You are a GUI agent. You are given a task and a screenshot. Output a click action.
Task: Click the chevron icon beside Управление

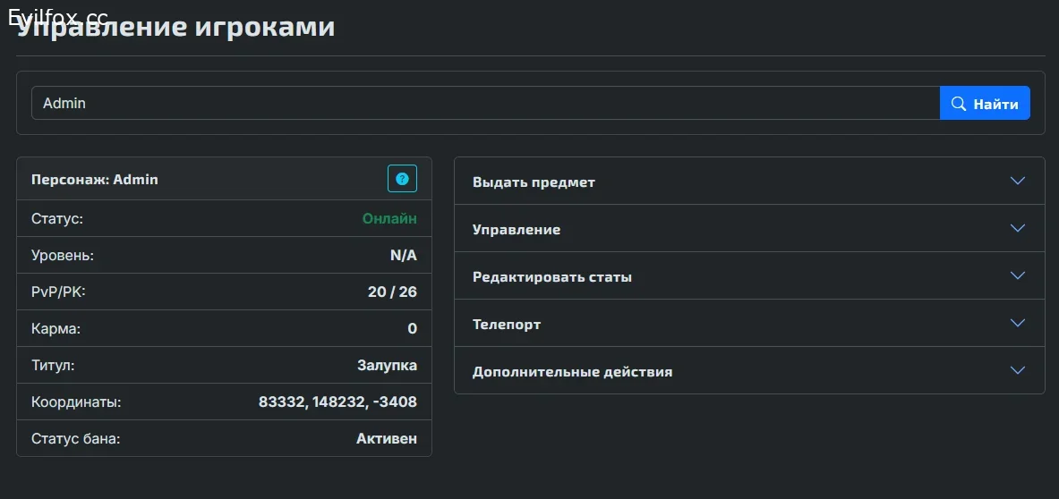pyautogui.click(x=1018, y=228)
